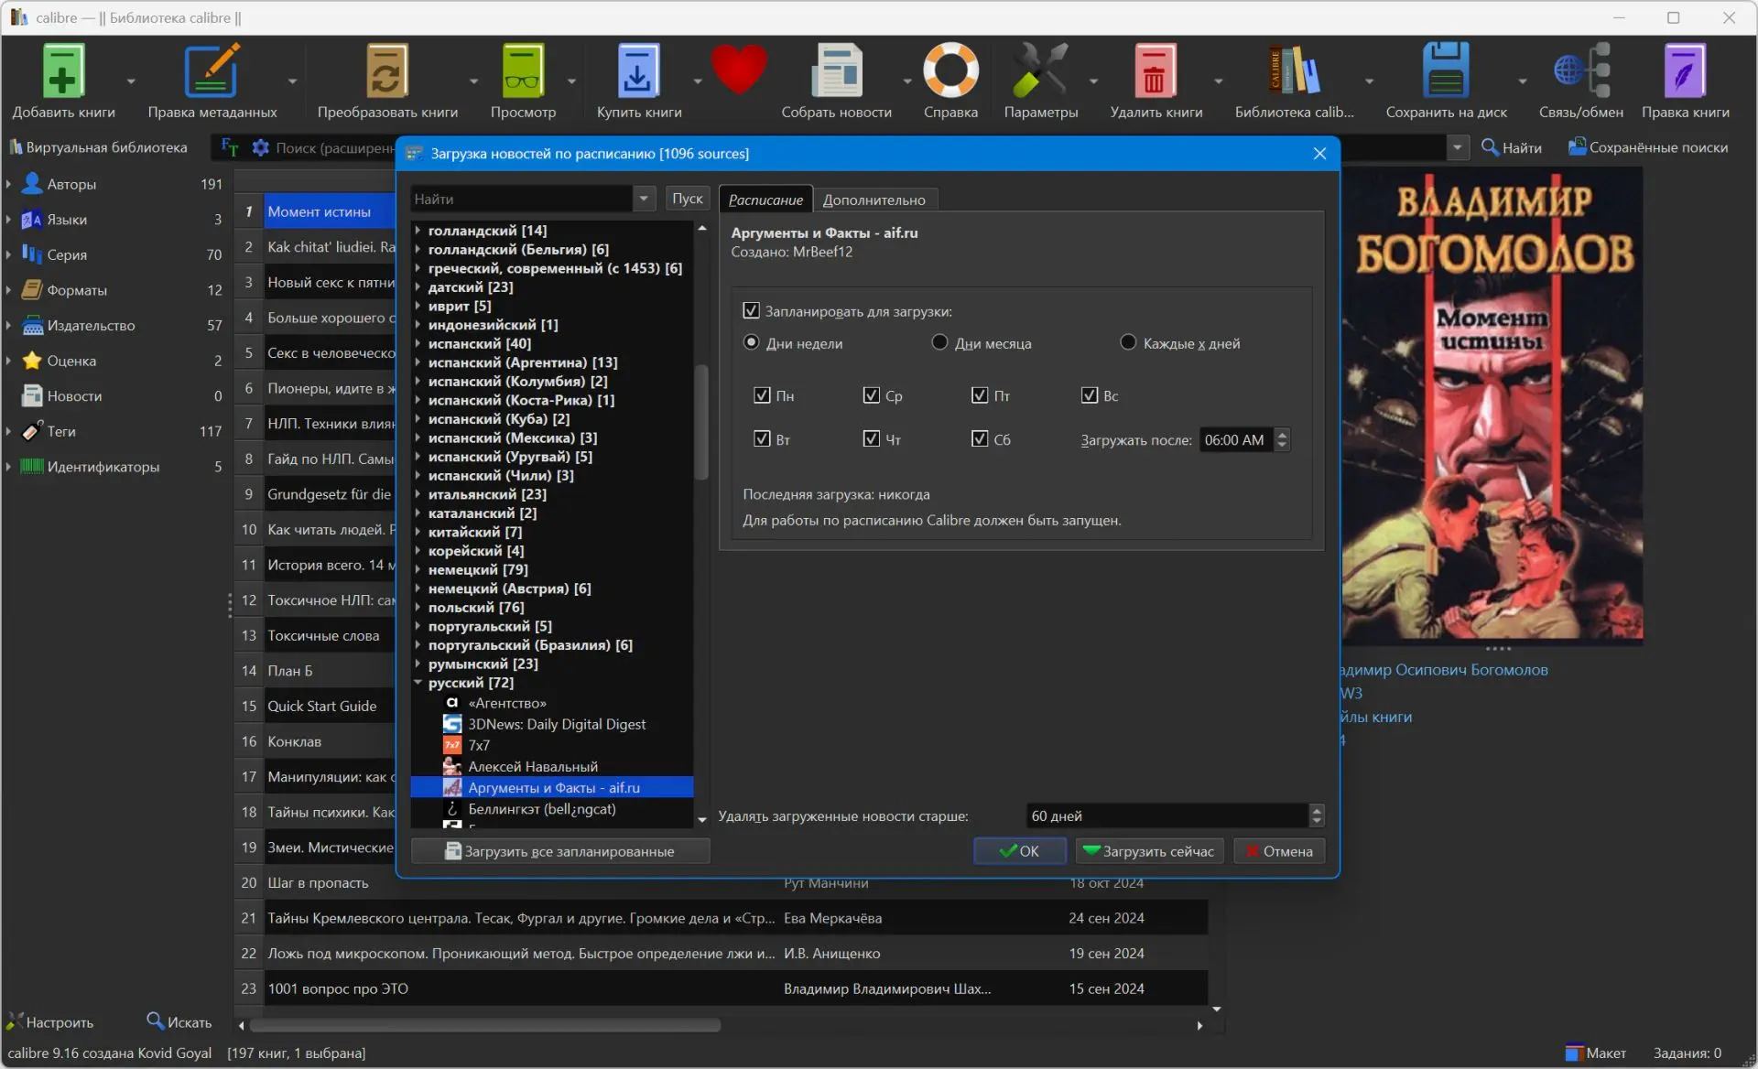Click the Convert books icon

(x=386, y=71)
